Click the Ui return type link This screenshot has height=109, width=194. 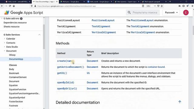coord(88,73)
